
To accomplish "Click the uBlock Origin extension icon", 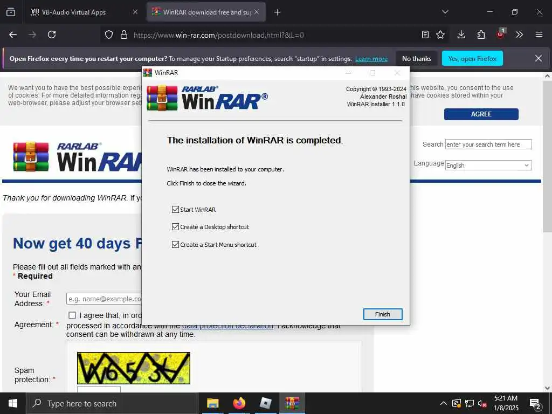I will pos(500,34).
